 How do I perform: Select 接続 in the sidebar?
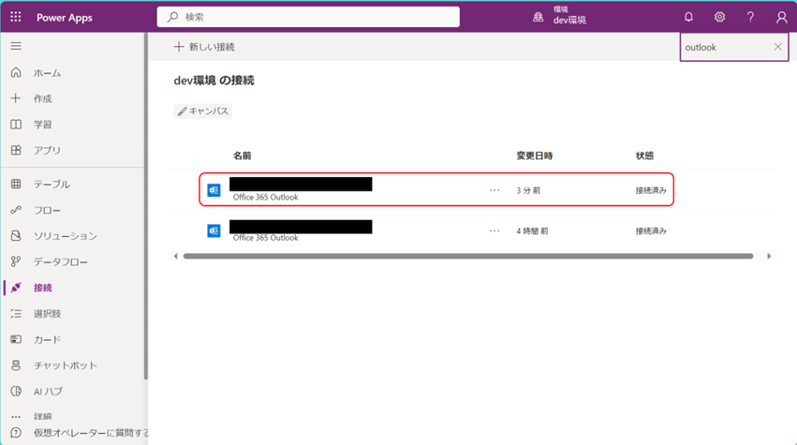click(43, 288)
